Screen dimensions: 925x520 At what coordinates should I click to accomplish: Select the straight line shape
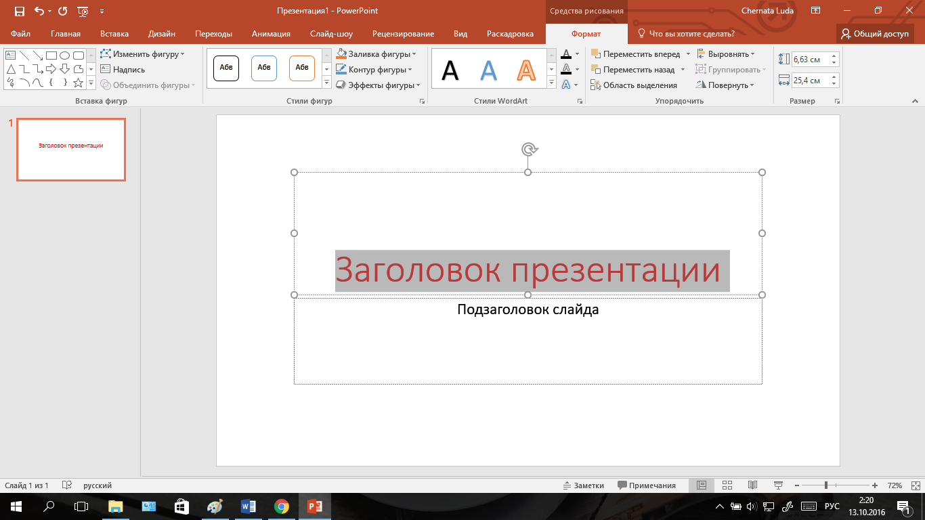tap(24, 56)
